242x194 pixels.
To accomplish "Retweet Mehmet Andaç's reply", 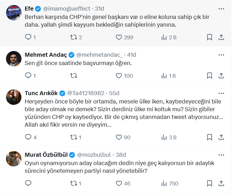I will point(74,76).
